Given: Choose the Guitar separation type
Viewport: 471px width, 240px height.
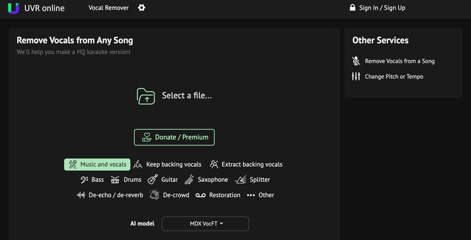Looking at the screenshot, I should 163,180.
